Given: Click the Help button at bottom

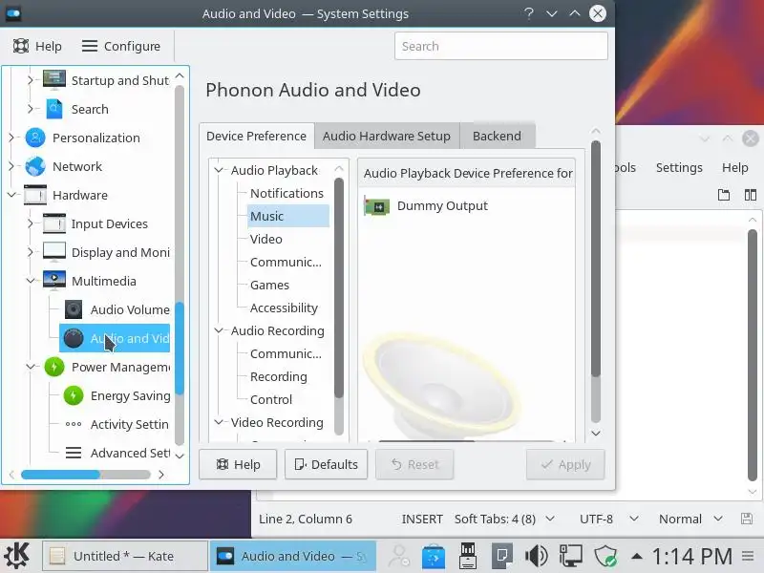Looking at the screenshot, I should point(238,464).
